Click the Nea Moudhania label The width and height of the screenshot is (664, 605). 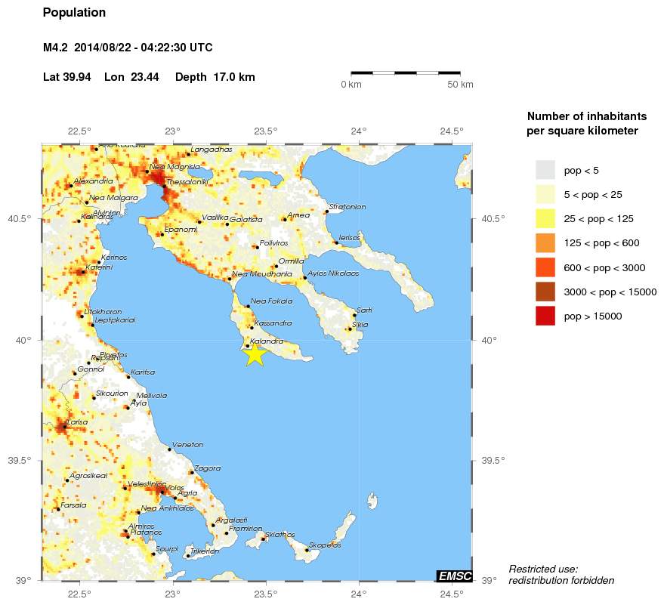(262, 274)
